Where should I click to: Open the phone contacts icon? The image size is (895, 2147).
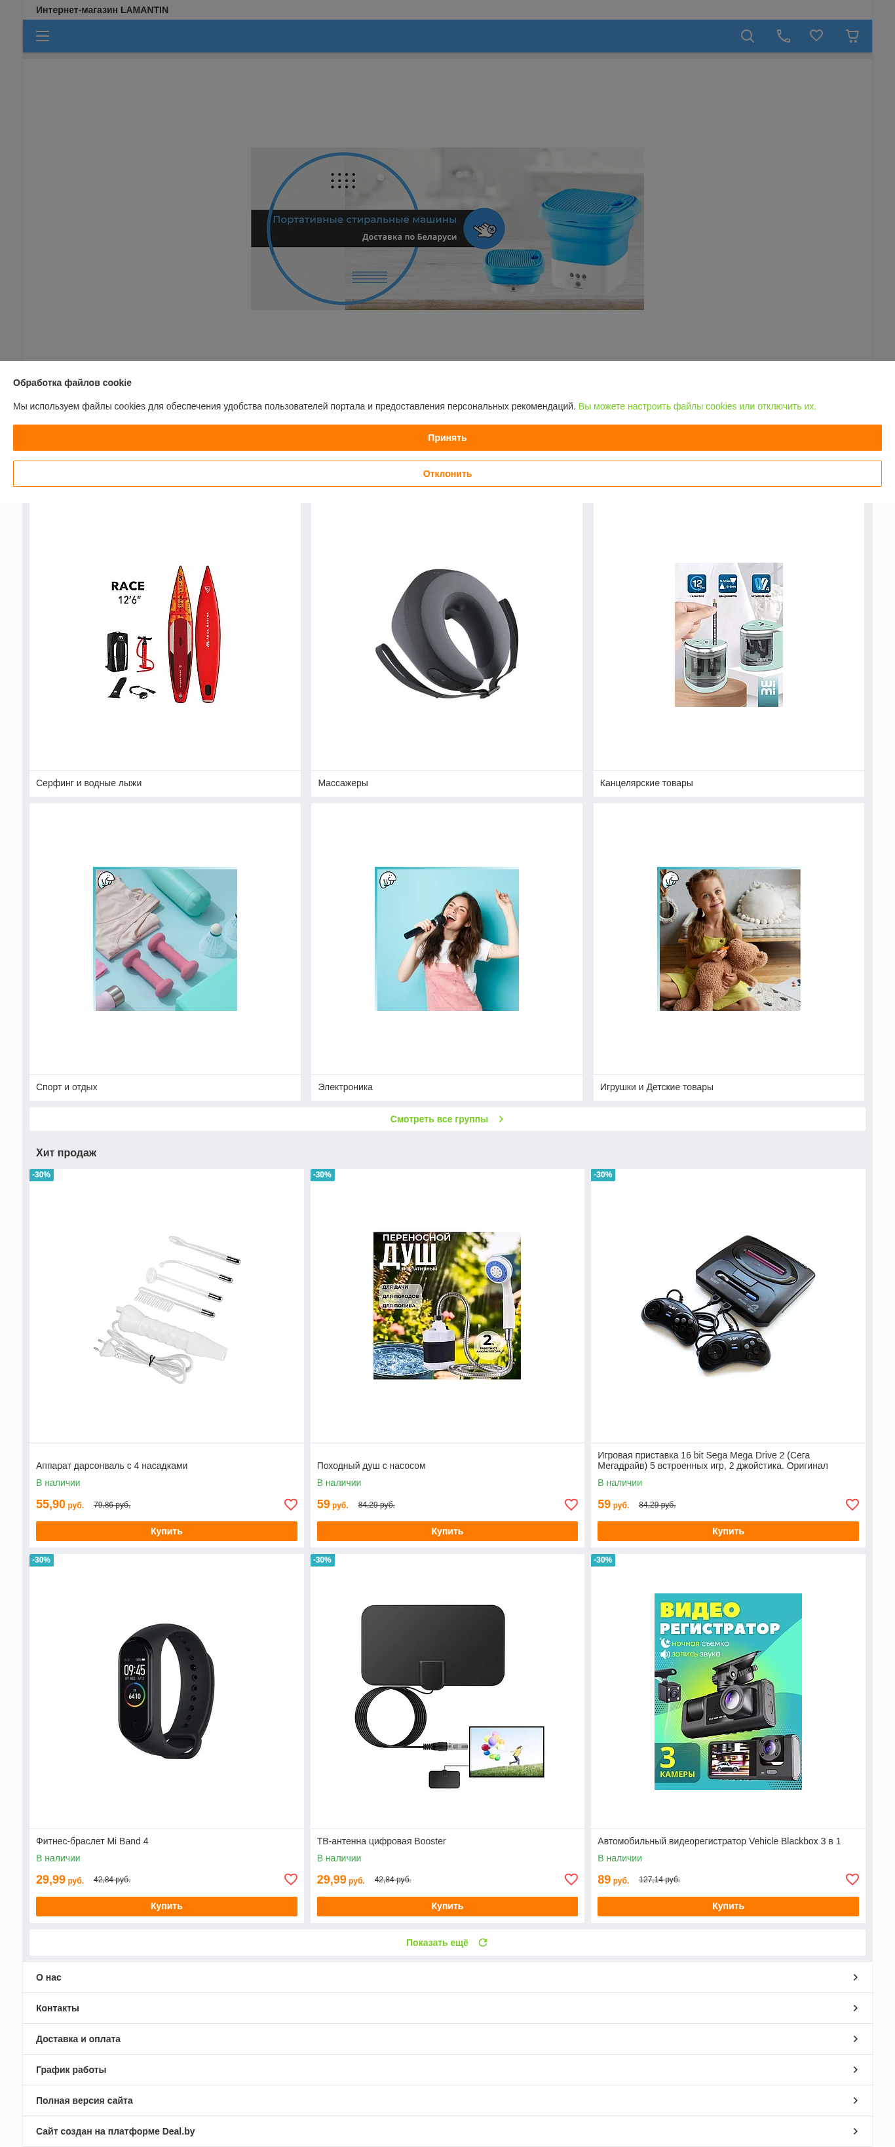784,36
